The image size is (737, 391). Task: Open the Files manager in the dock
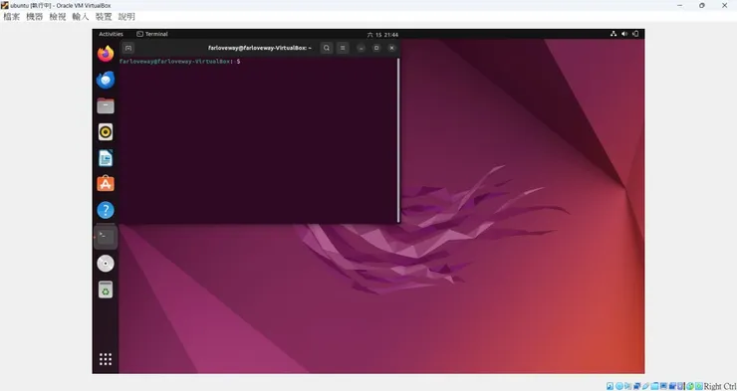point(106,106)
